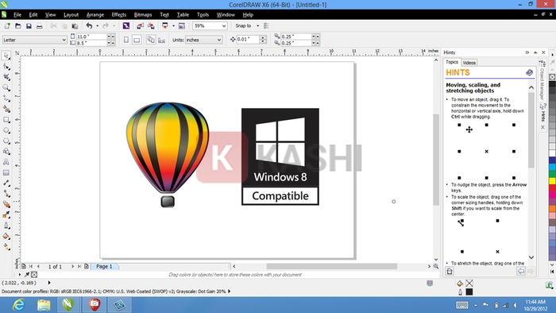Select the Basic Shapes tool
Image resolution: width=556 pixels, height=313 pixels.
pyautogui.click(x=6, y=152)
